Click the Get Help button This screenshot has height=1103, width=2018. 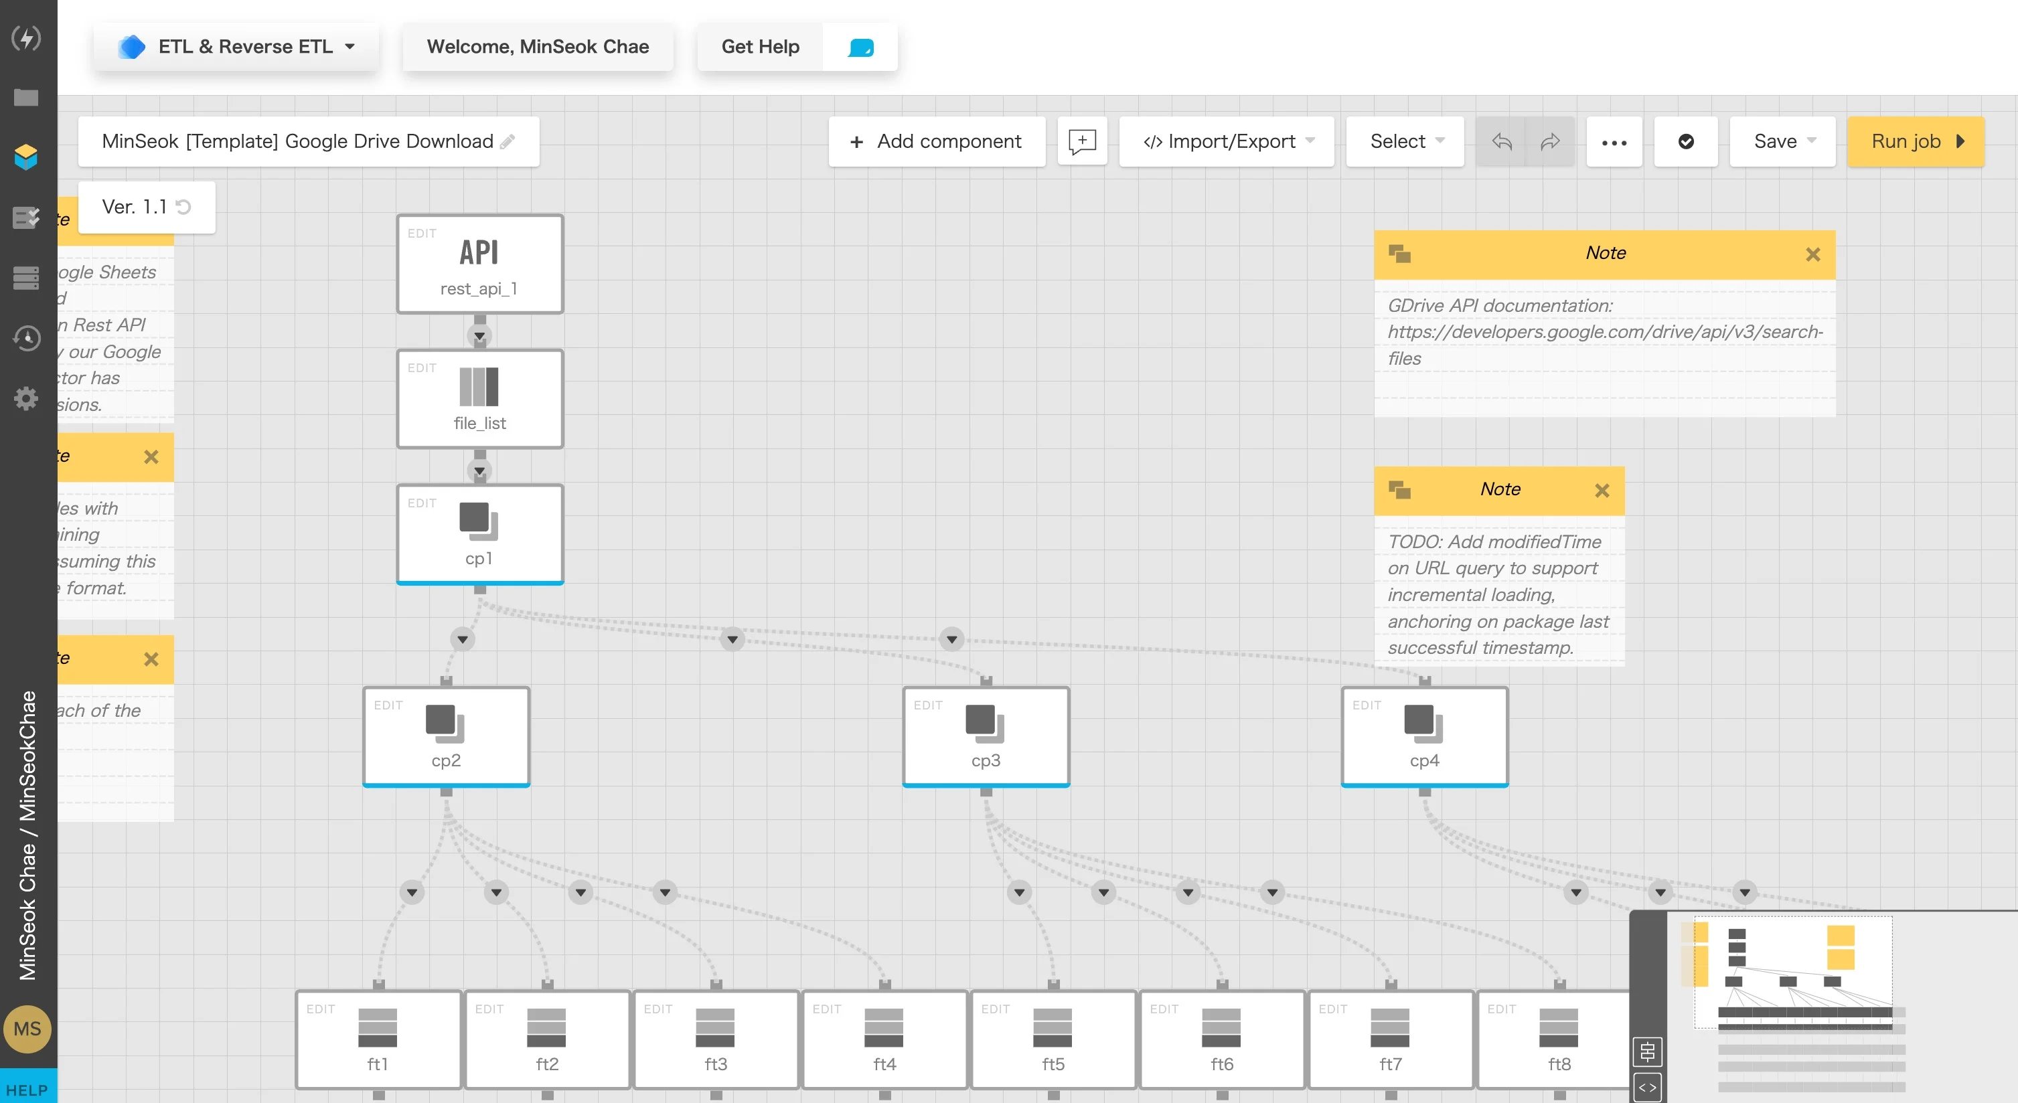(760, 47)
